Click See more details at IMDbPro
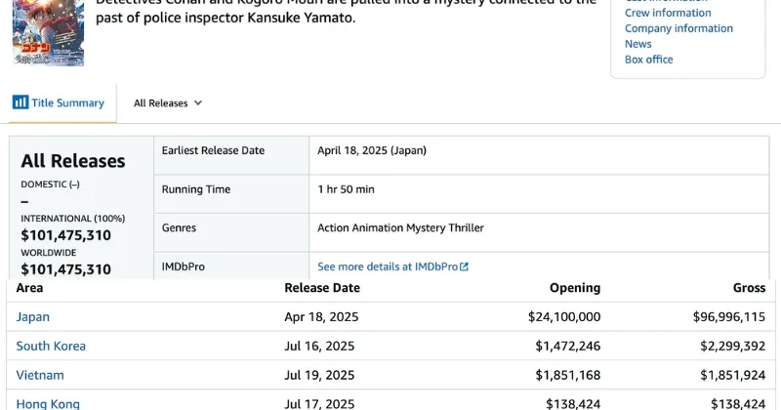This screenshot has width=781, height=410. [392, 267]
